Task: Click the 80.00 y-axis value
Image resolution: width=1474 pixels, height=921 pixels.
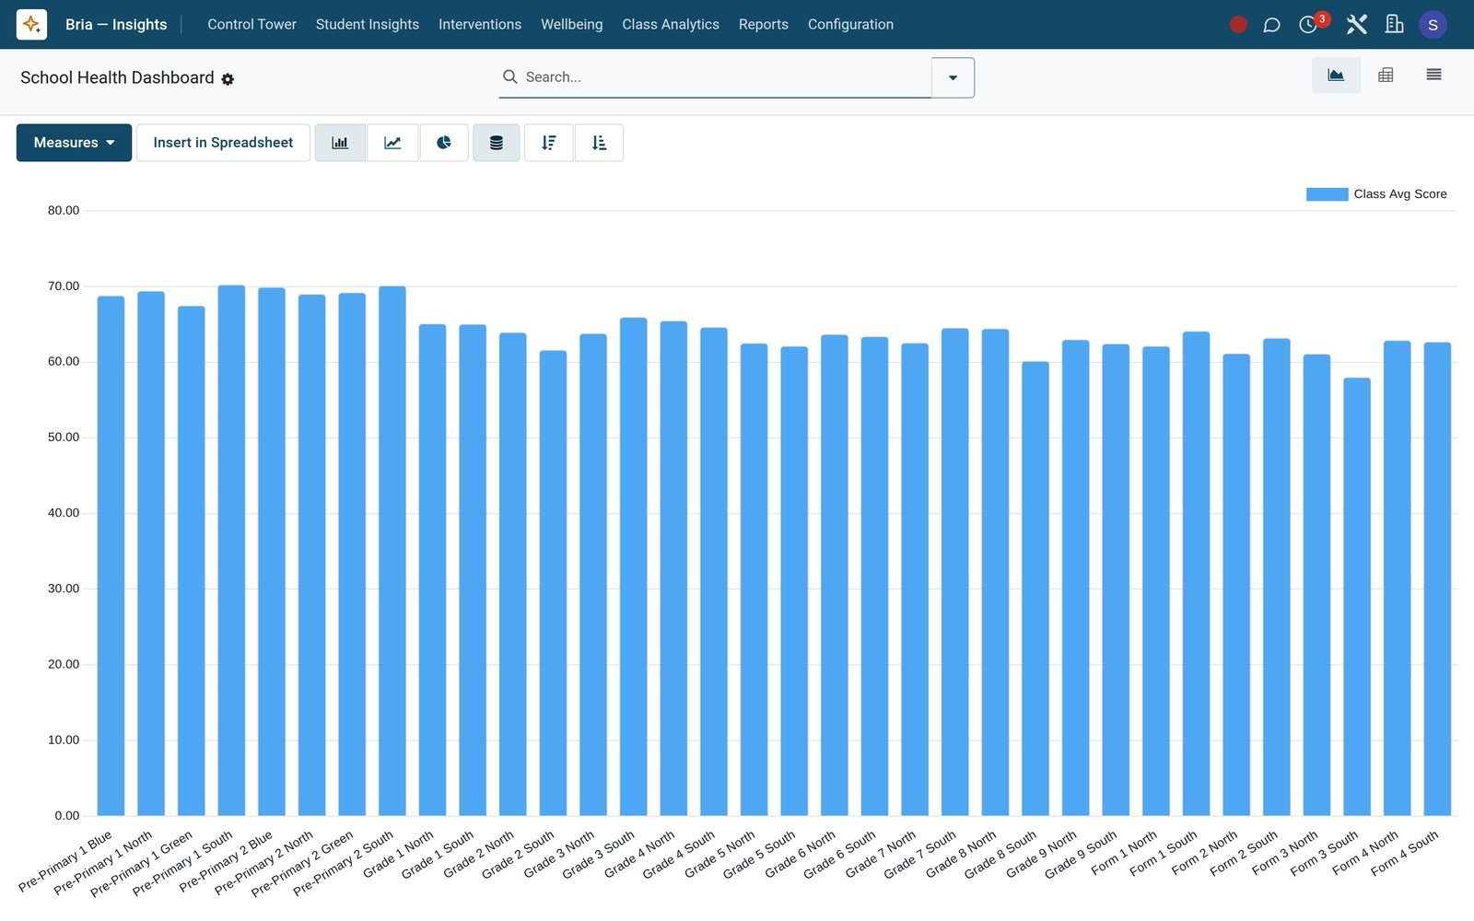Action: [x=64, y=211]
